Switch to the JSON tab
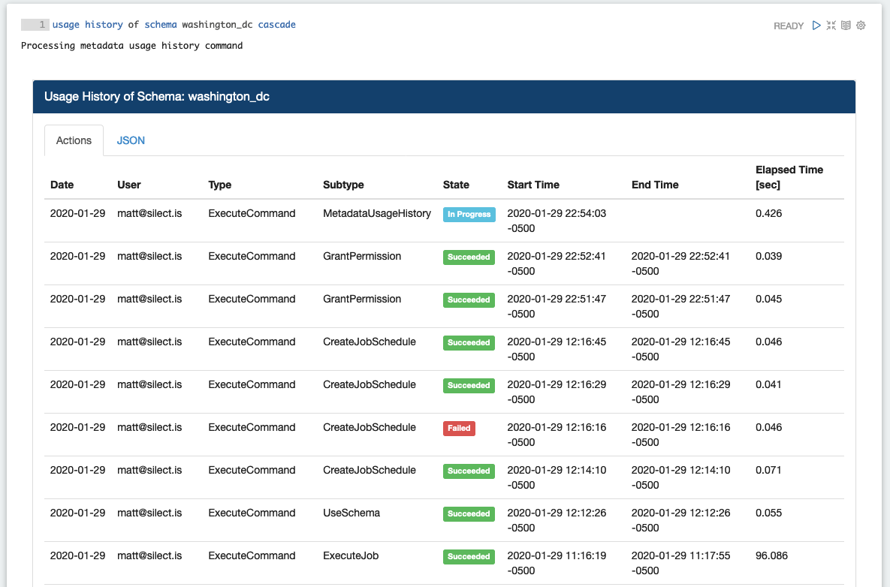Viewport: 890px width, 587px height. [x=131, y=140]
